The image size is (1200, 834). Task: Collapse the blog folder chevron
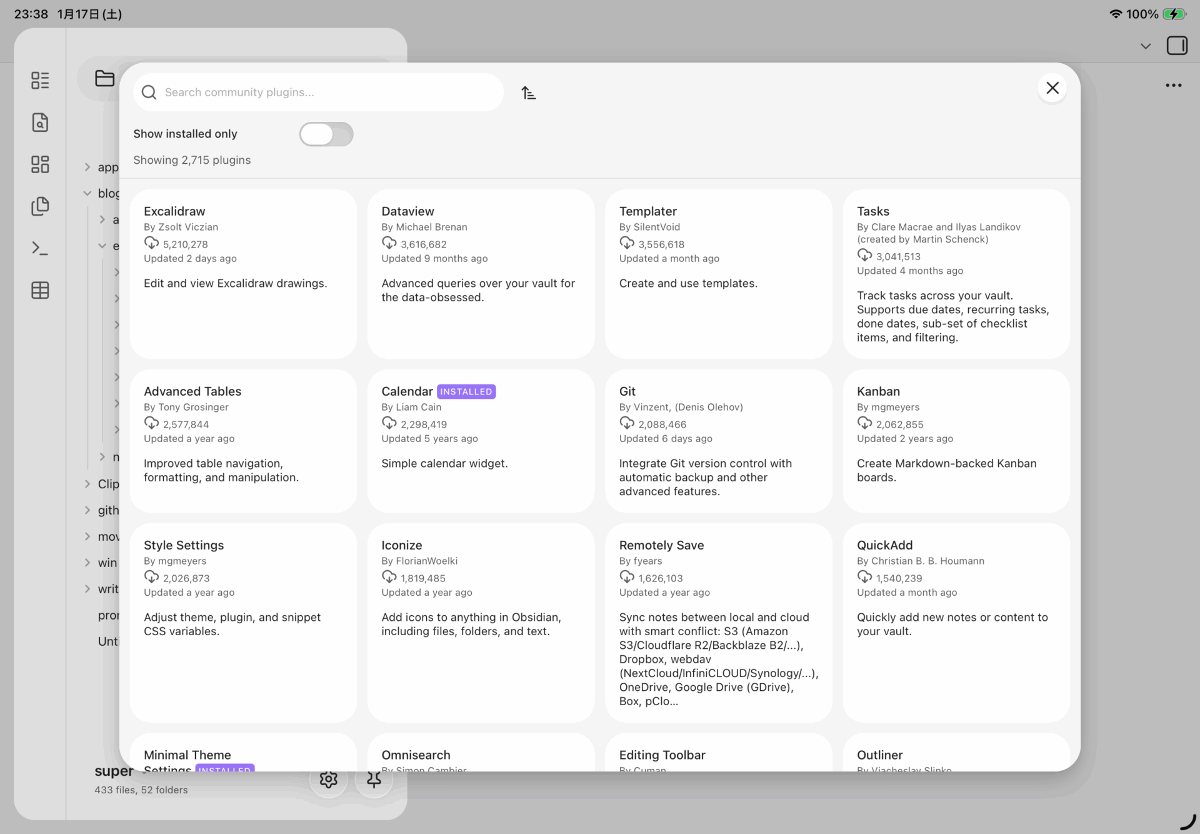pyautogui.click(x=87, y=193)
